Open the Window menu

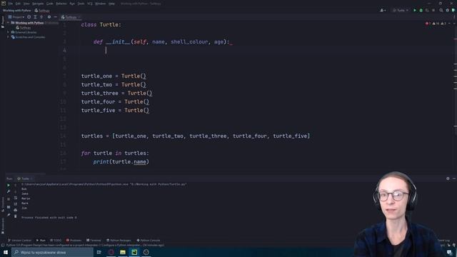[x=100, y=4]
